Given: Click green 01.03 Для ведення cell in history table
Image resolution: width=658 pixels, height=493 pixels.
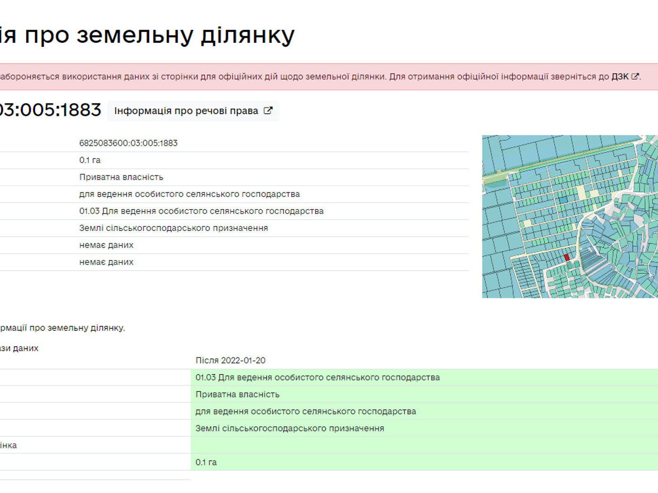Looking at the screenshot, I should click(317, 377).
